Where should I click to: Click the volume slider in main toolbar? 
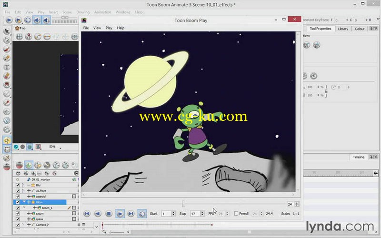(65, 18)
